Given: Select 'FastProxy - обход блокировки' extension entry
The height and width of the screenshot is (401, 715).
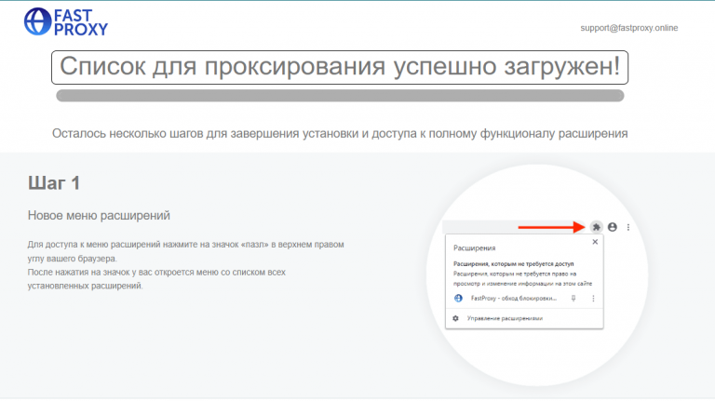Looking at the screenshot, I should [514, 298].
